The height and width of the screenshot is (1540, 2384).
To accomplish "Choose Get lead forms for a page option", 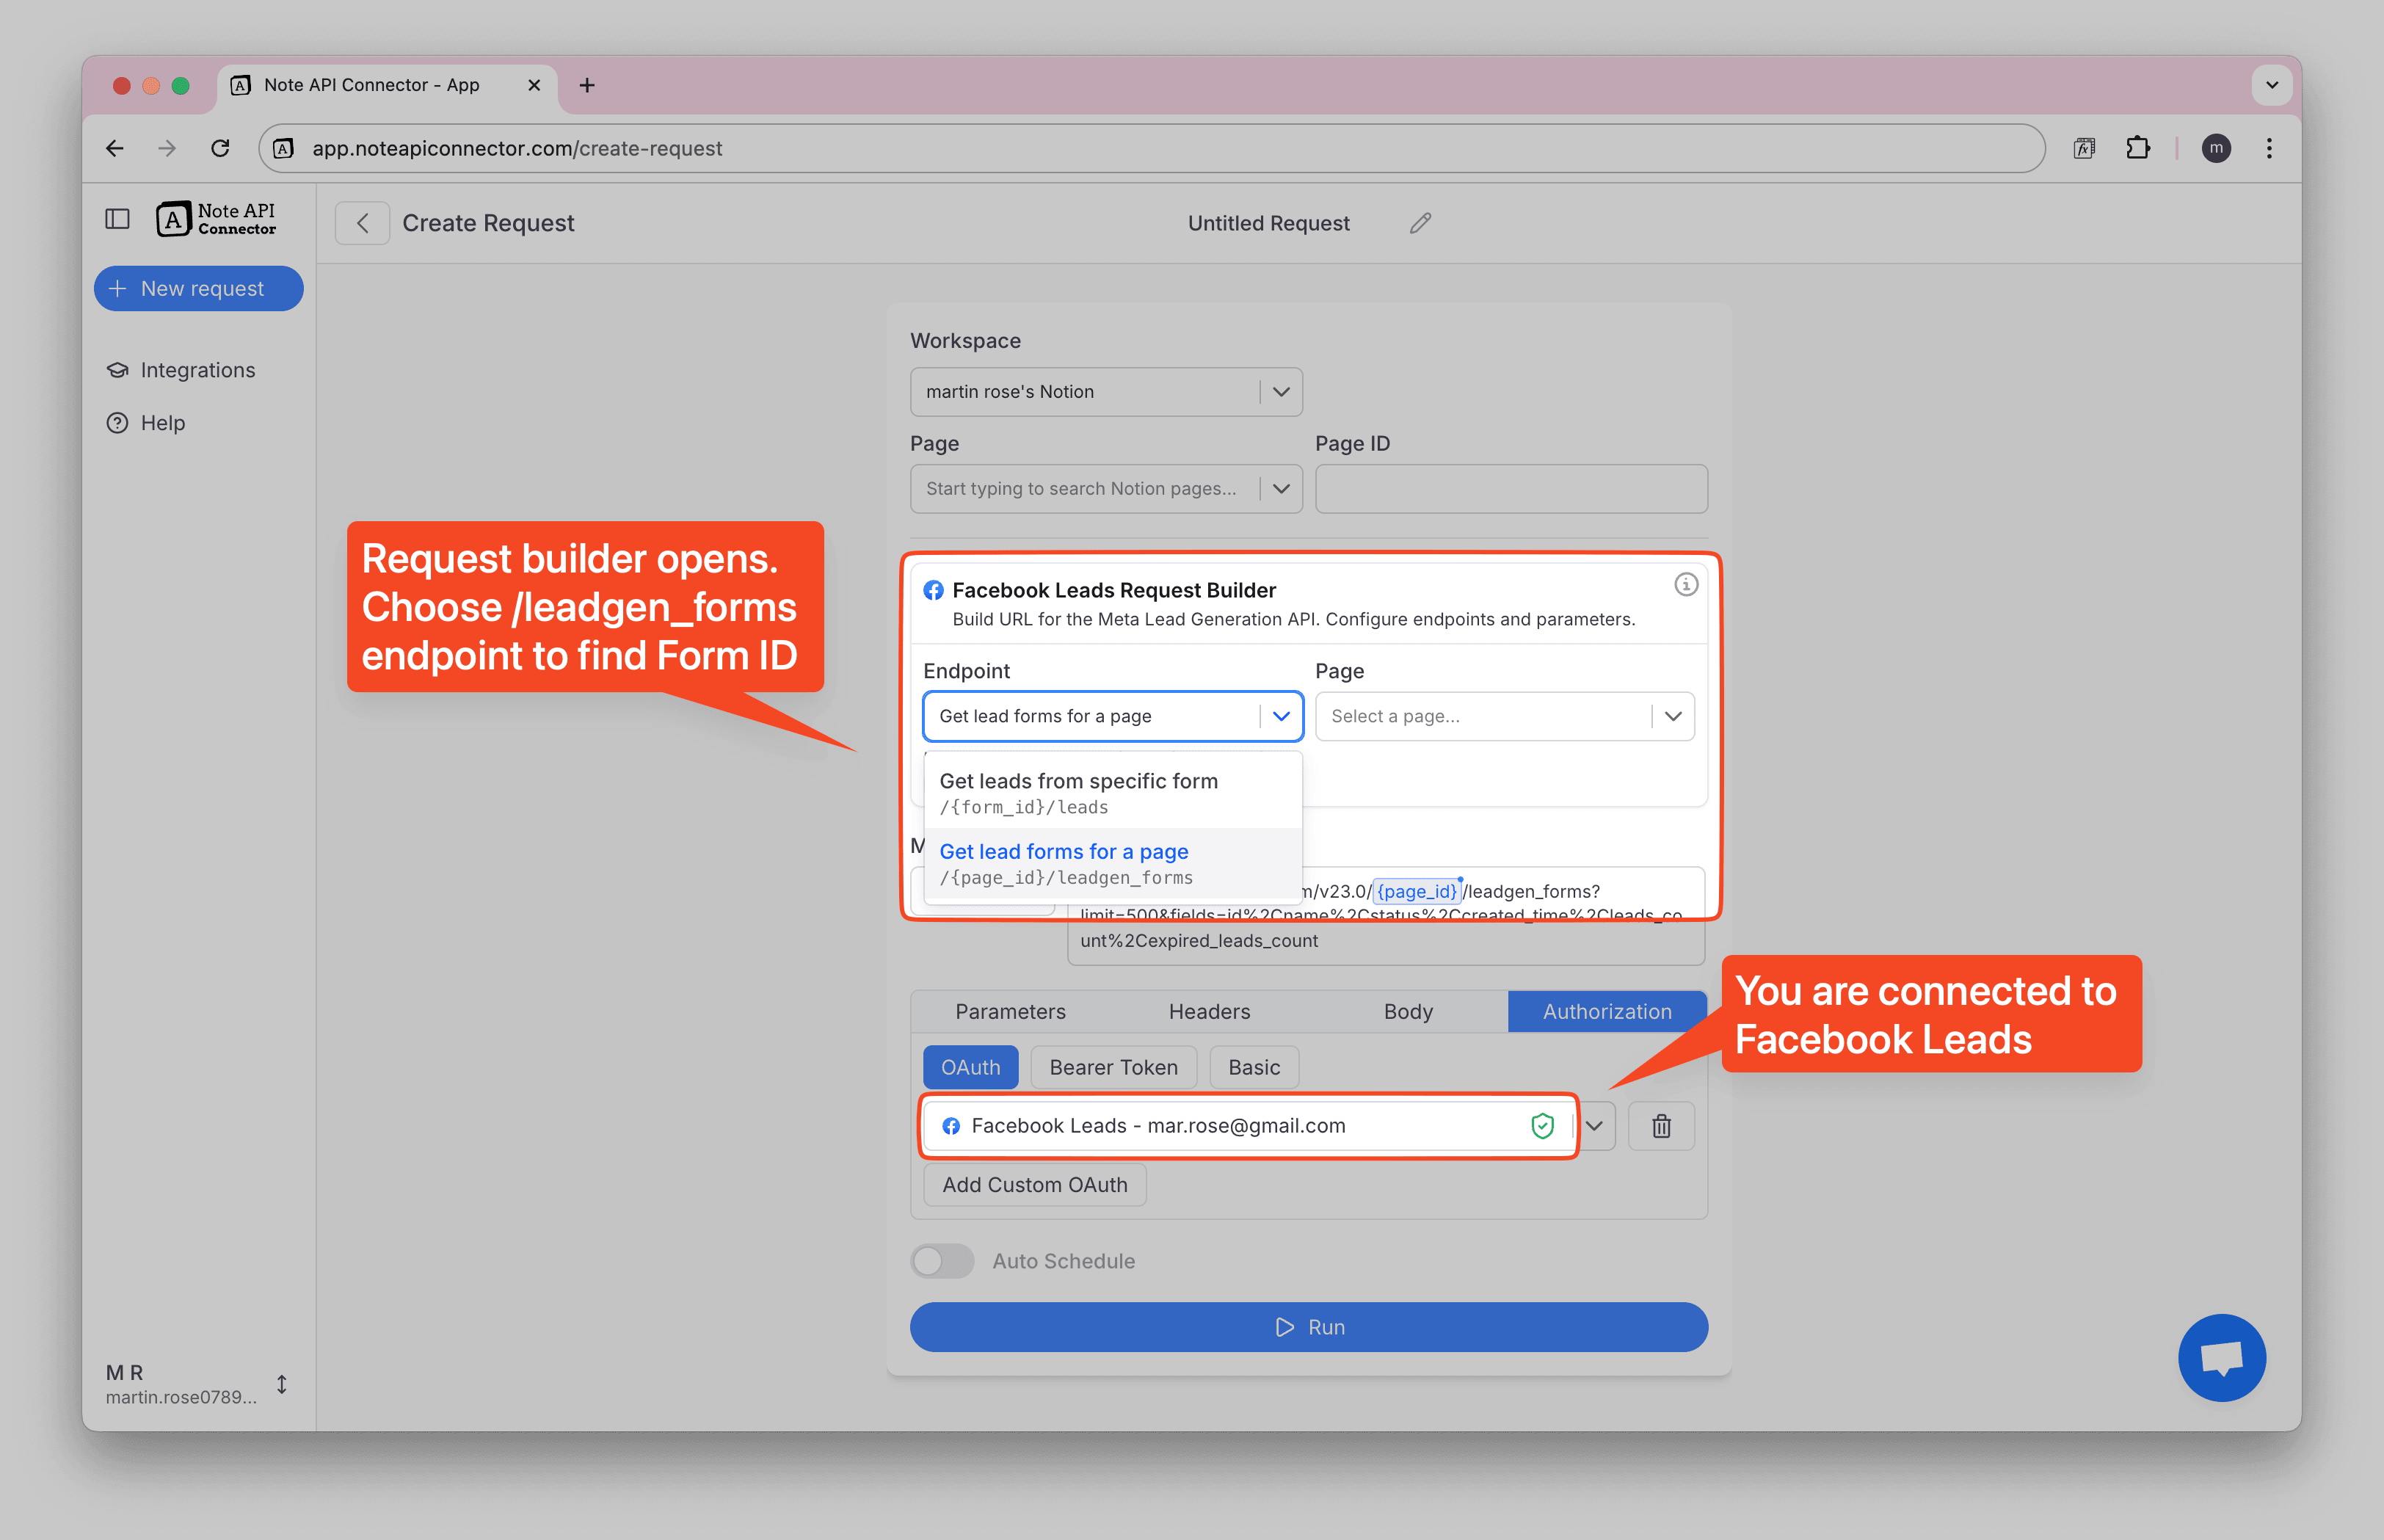I will coord(1113,863).
